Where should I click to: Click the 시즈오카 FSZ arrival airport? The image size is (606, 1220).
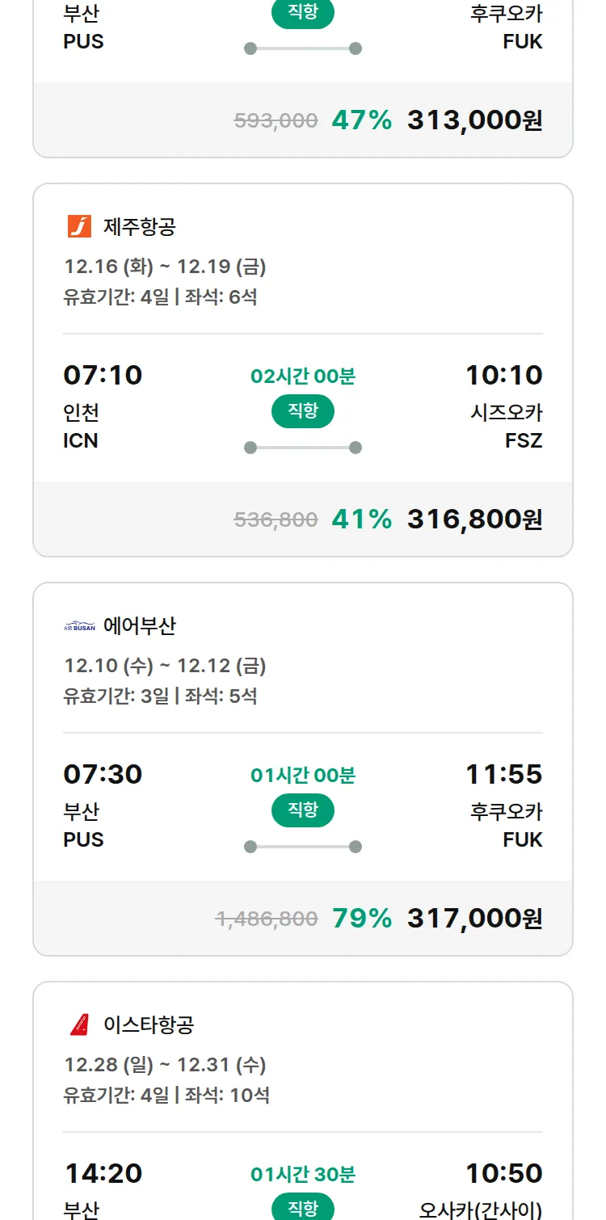click(507, 427)
